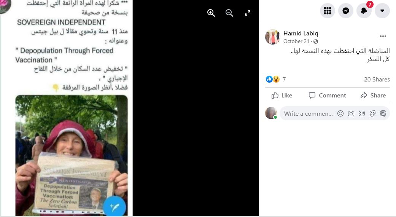Share this post
Screen dimensions: 396x217
[x=373, y=95]
